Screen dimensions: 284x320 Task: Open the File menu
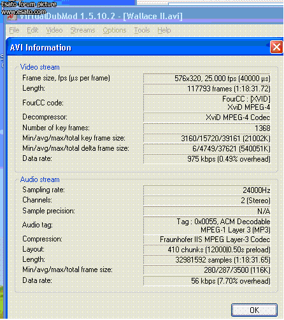coord(14,30)
